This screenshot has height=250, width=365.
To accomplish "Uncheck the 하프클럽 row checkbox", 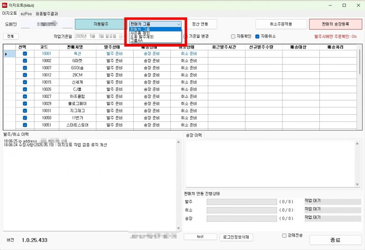I will (25, 96).
